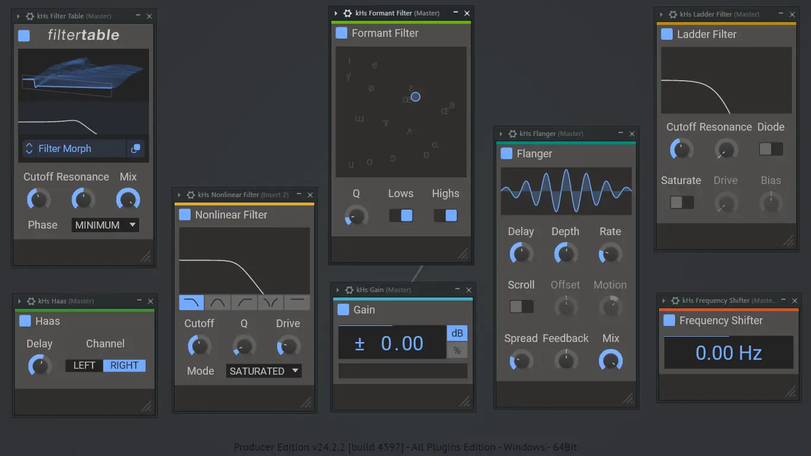811x456 pixels.
Task: Click resize grip of Gain plugin
Action: point(464,401)
